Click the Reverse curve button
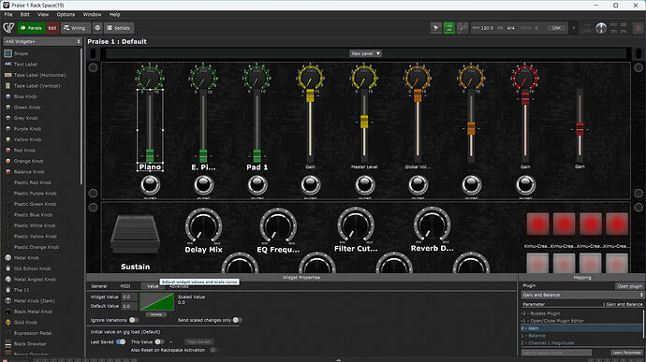Viewport: 646px width, 362px height. click(x=156, y=314)
